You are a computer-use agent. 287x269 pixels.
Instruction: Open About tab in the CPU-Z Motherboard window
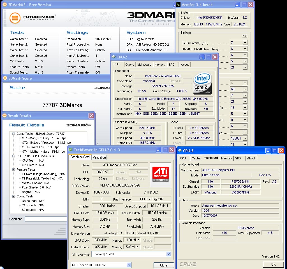coord(251,158)
